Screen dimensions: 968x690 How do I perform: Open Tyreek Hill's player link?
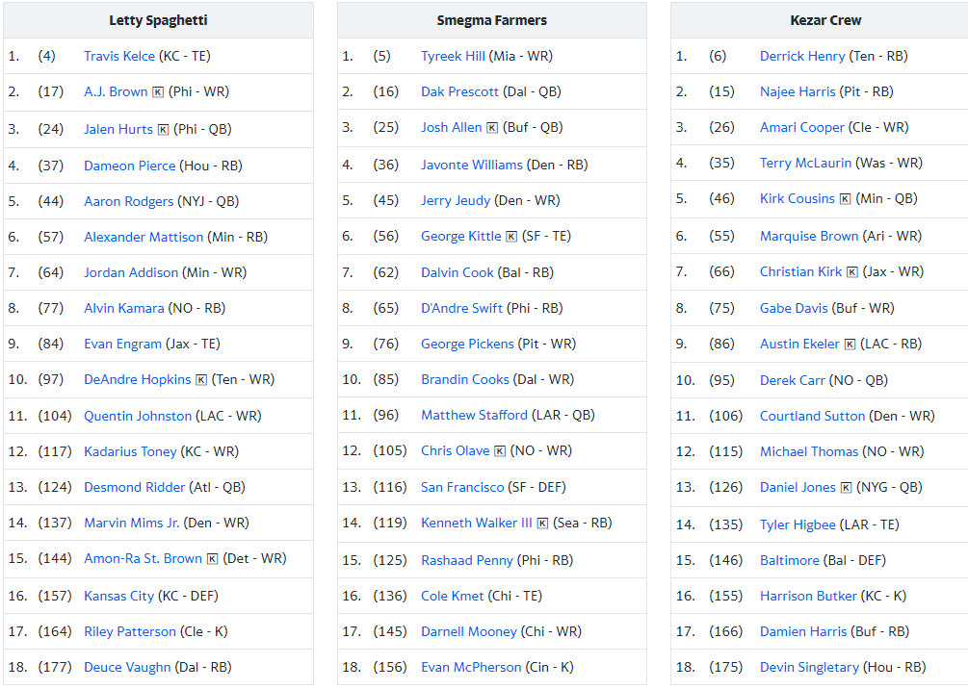pos(453,56)
